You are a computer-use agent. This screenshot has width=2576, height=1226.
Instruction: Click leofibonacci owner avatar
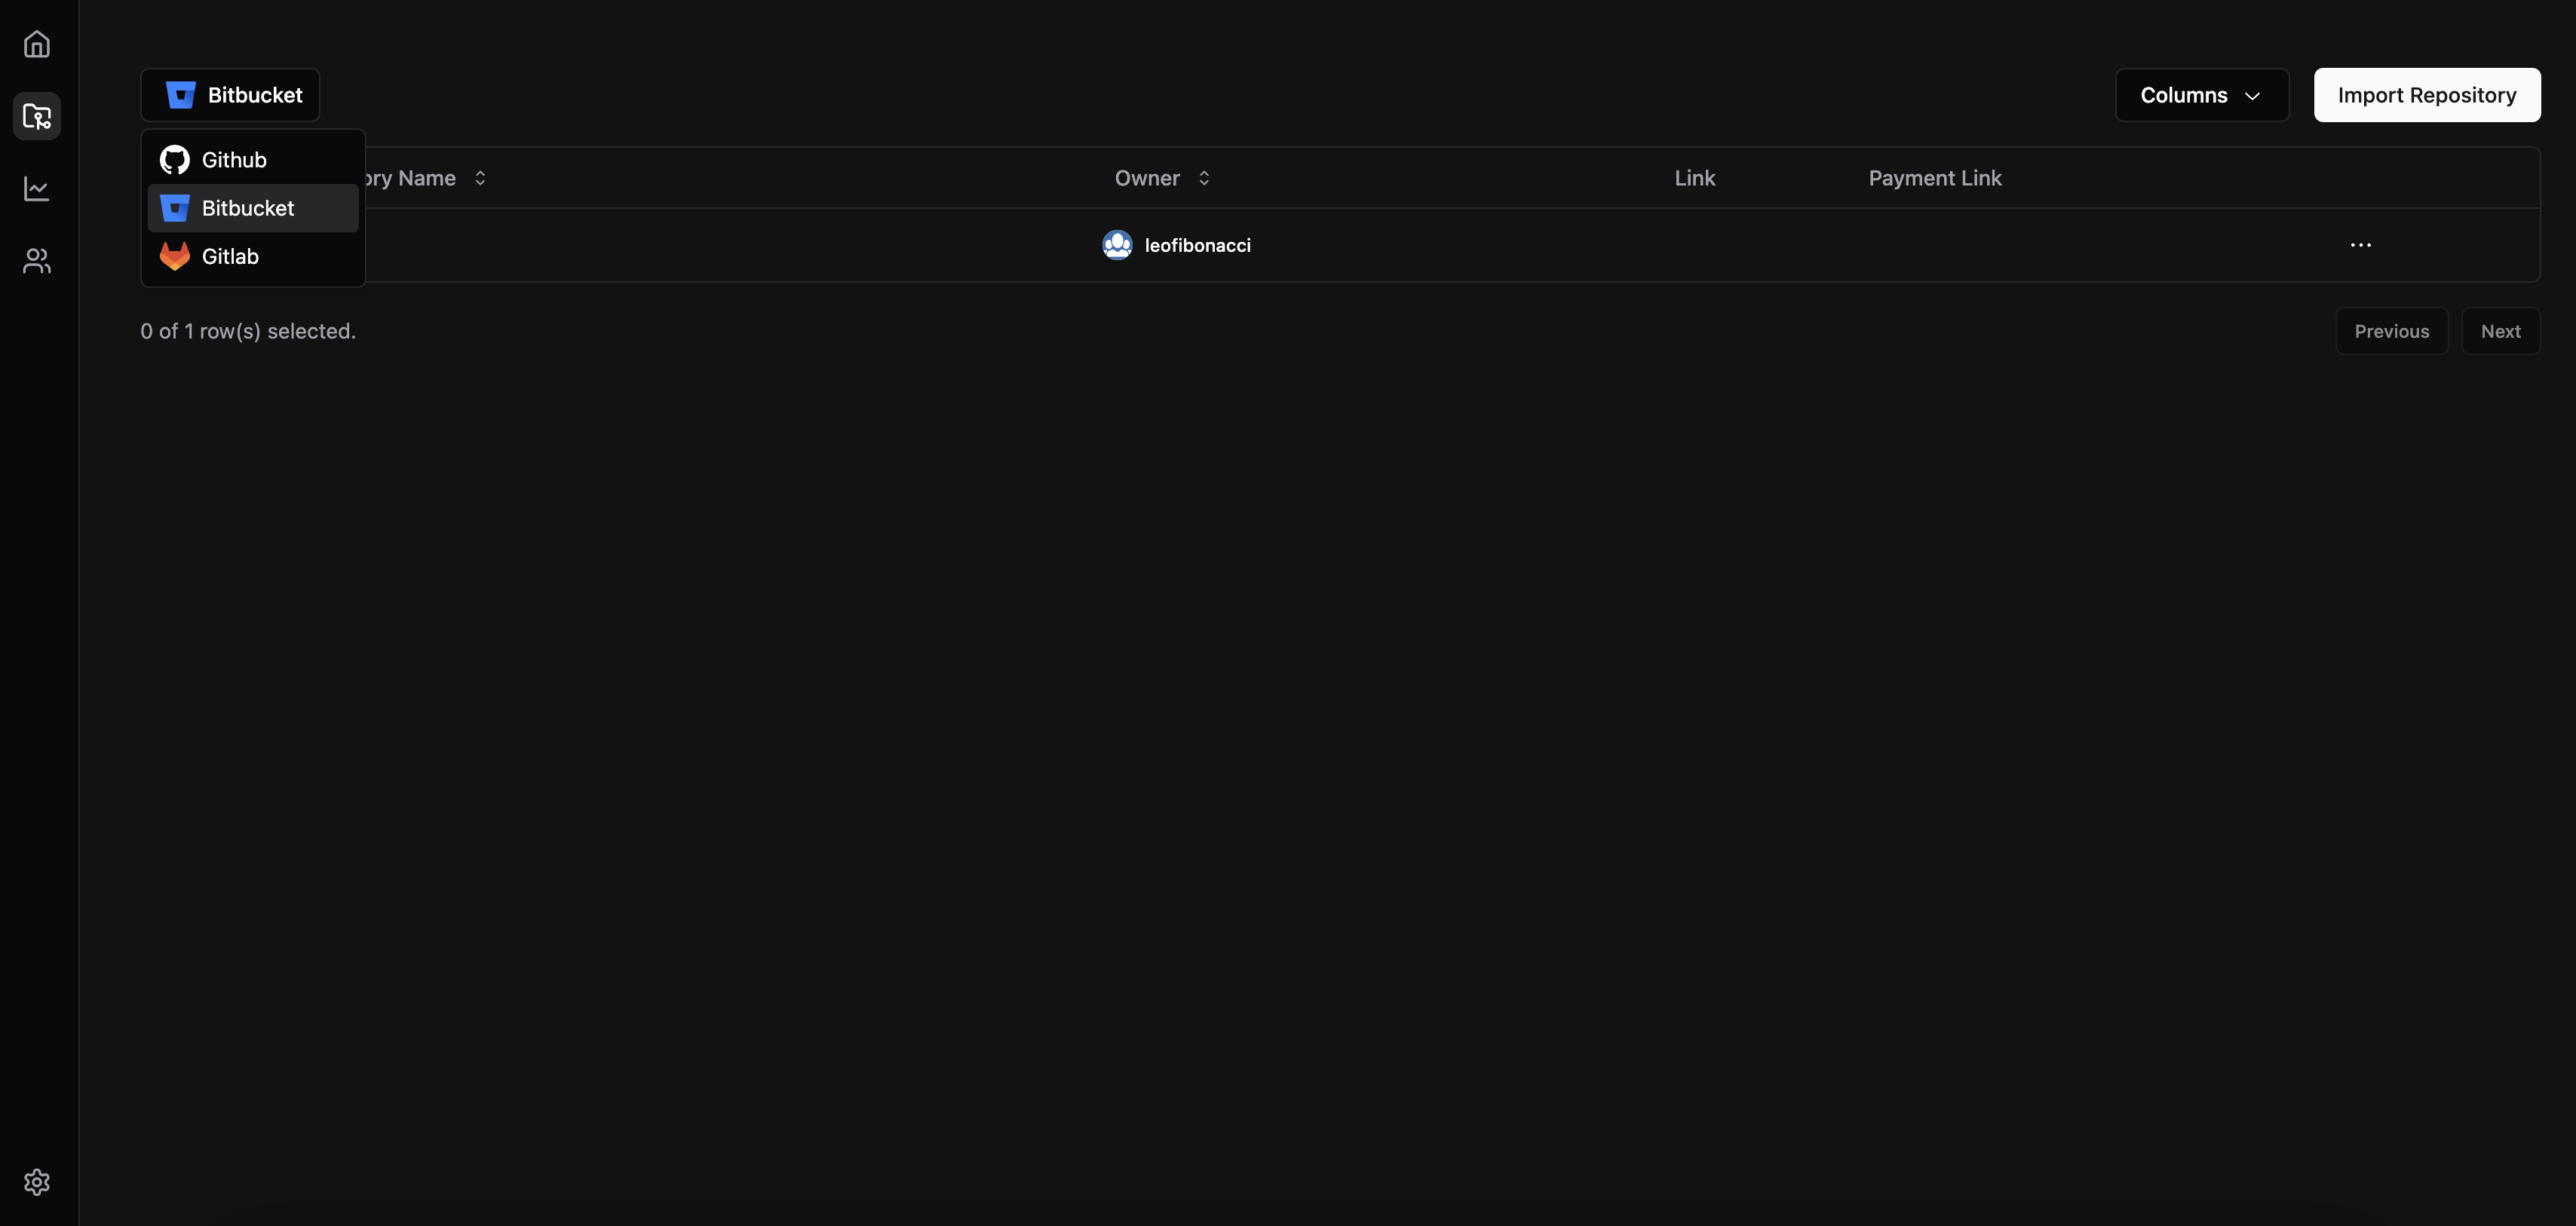point(1117,245)
